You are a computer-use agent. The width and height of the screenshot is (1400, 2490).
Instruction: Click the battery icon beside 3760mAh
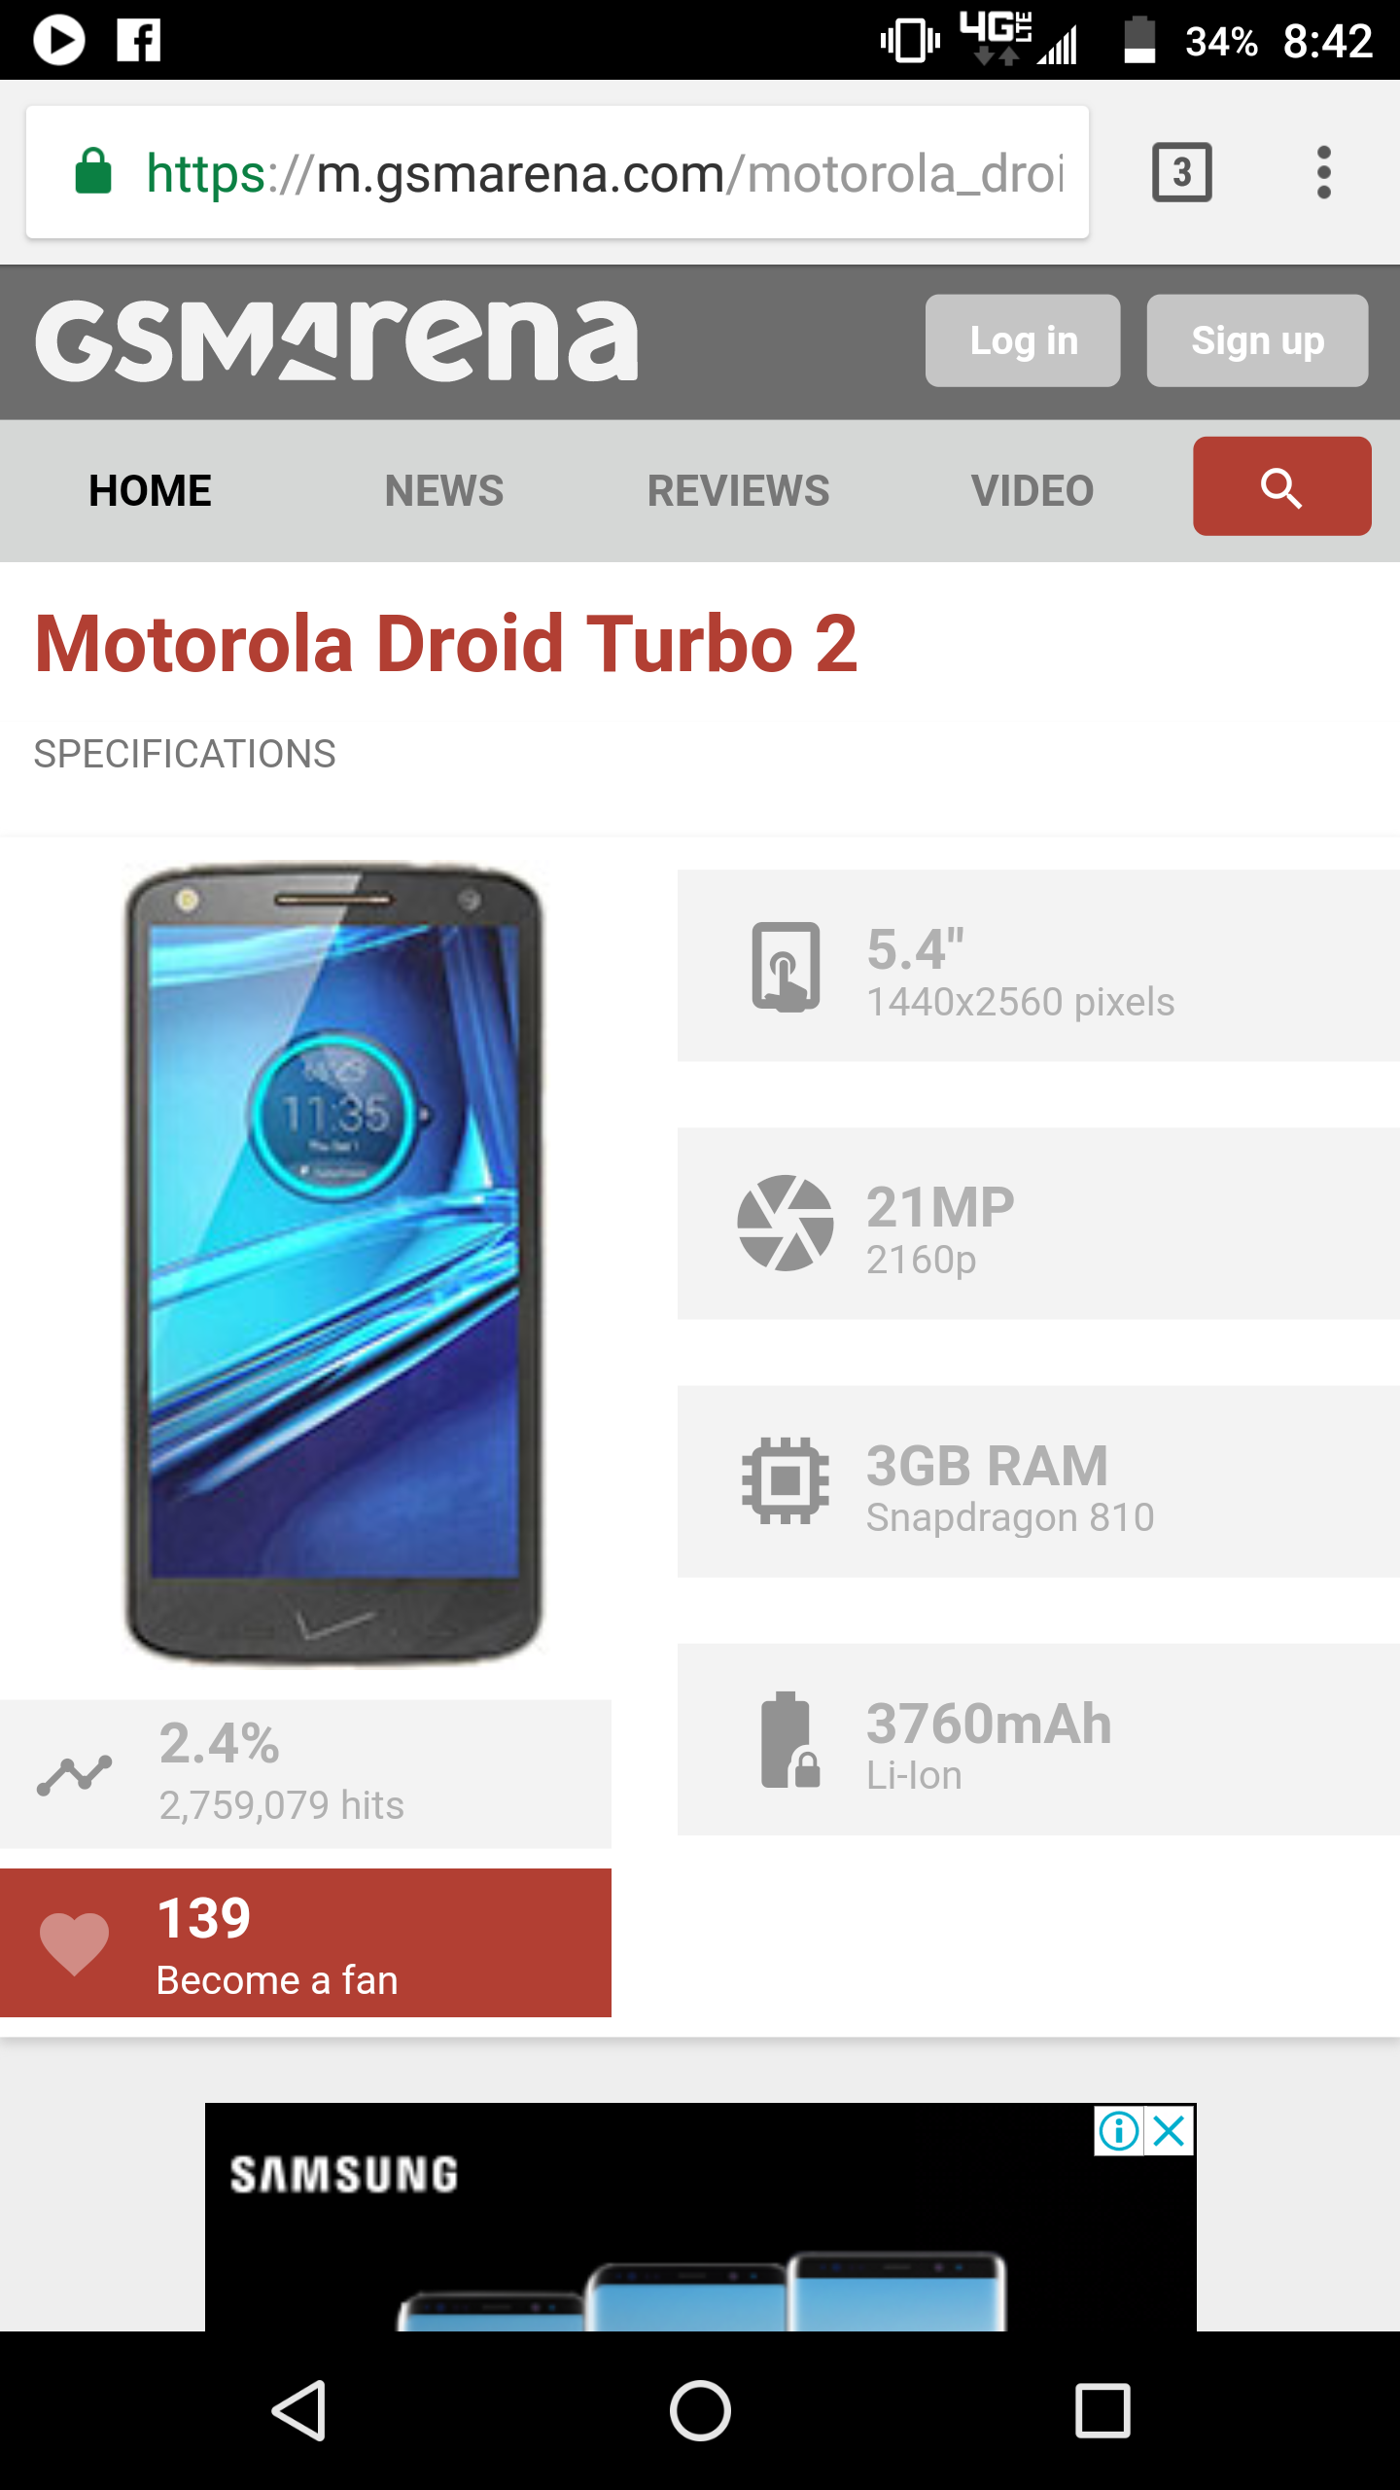(x=790, y=1739)
